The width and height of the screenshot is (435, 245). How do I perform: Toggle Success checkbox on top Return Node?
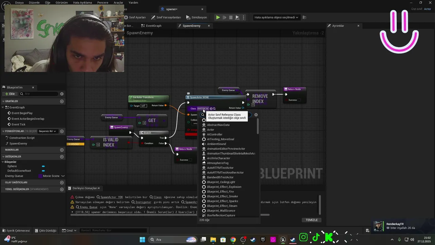click(x=299, y=100)
